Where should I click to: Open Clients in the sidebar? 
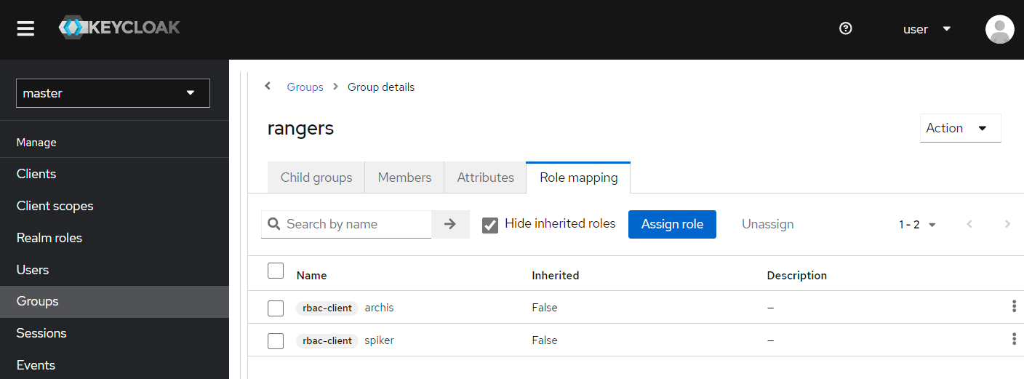[x=114, y=174]
